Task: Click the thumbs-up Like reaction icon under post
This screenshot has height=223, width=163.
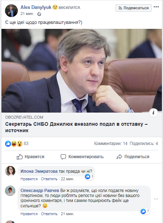Action: coord(8,144)
